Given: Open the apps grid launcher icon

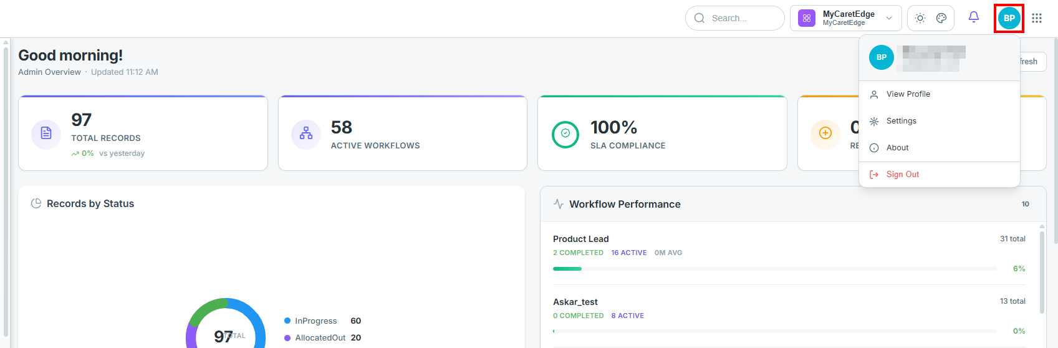Looking at the screenshot, I should tap(1036, 18).
